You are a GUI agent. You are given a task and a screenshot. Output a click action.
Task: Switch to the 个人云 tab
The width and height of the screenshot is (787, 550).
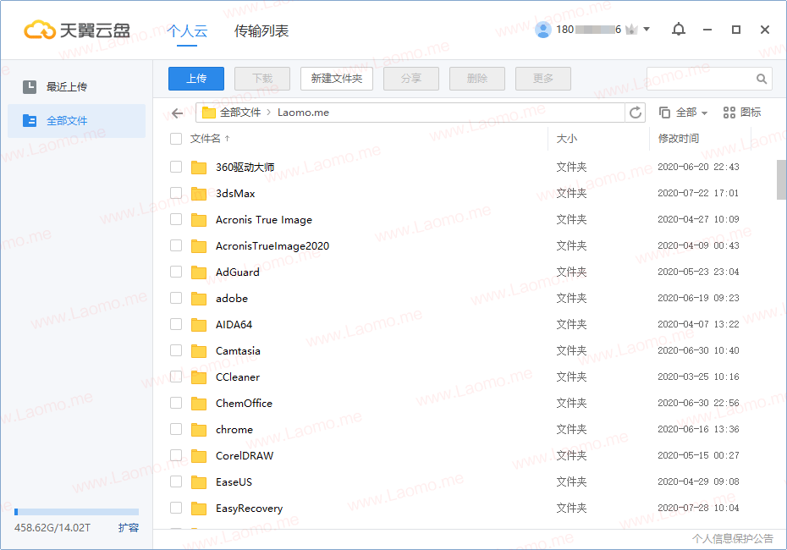(x=187, y=31)
